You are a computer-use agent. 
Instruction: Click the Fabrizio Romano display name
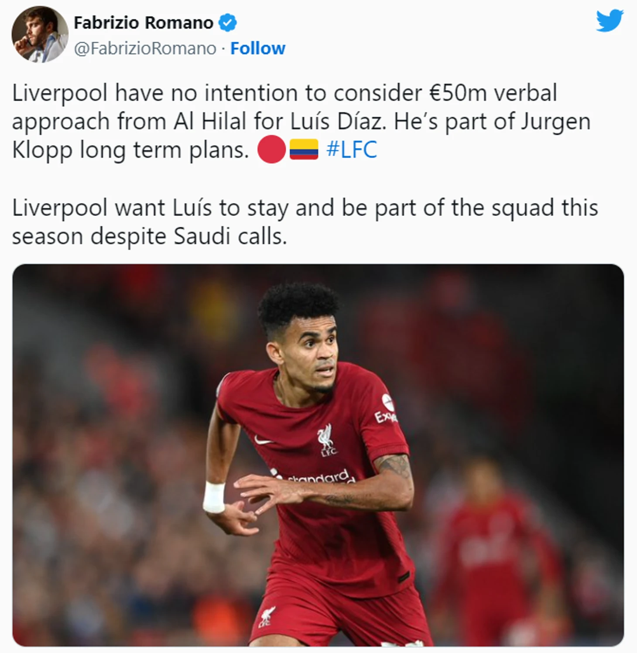pos(144,23)
